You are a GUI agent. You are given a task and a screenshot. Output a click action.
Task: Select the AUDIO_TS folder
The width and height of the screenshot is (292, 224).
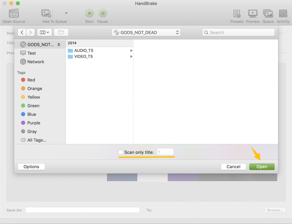point(84,51)
